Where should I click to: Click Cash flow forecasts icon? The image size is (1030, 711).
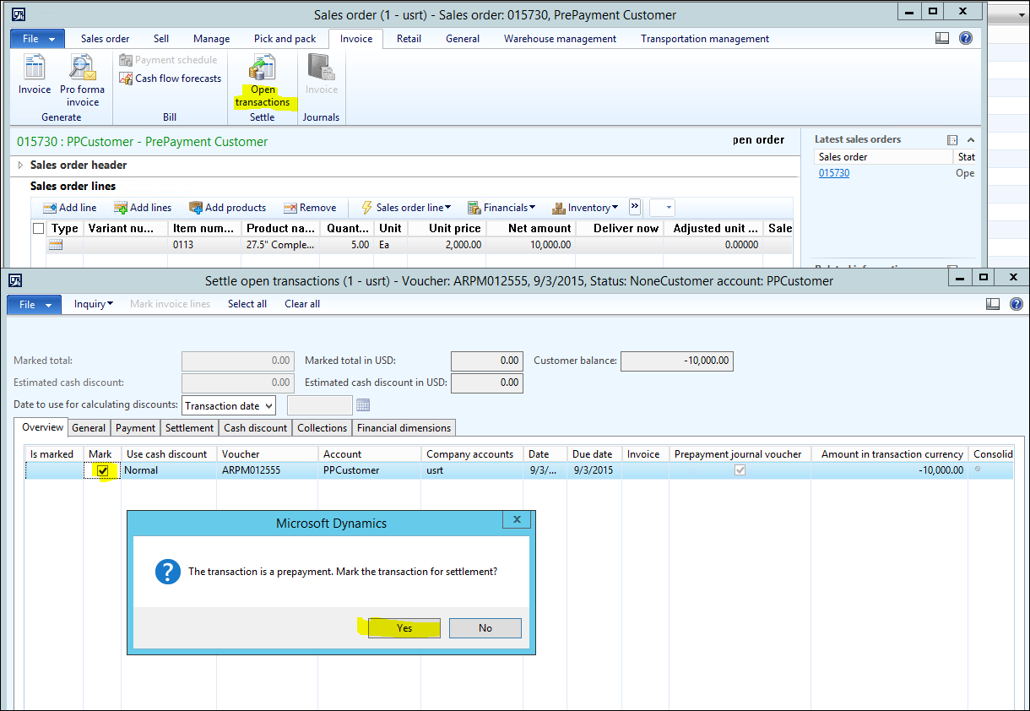[x=170, y=79]
